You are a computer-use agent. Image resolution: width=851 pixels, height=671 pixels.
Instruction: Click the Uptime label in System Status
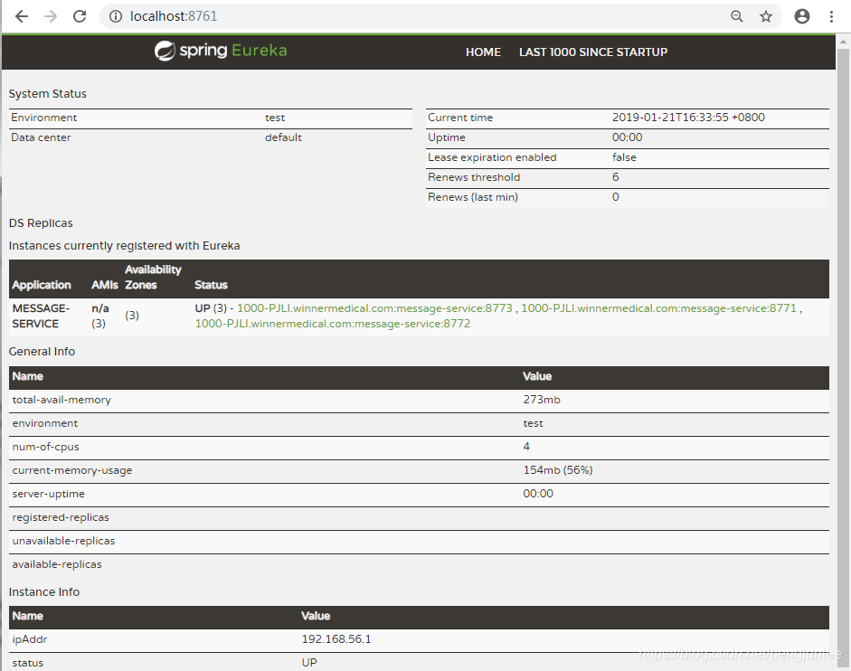(447, 137)
